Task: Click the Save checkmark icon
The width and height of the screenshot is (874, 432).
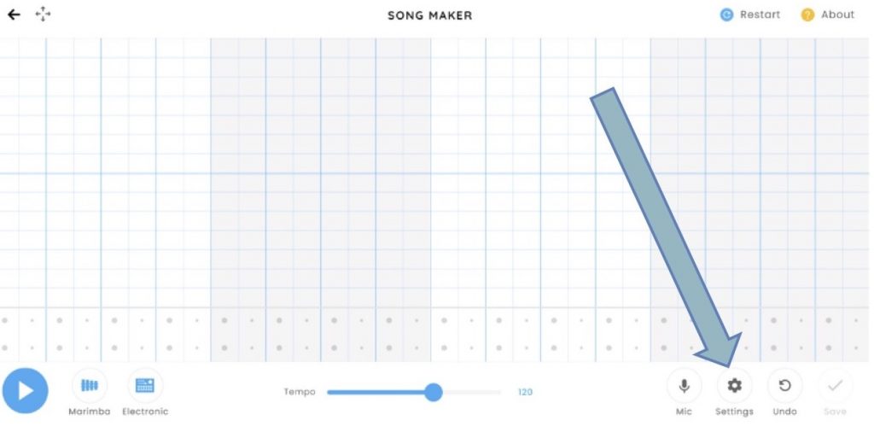Action: pyautogui.click(x=835, y=386)
